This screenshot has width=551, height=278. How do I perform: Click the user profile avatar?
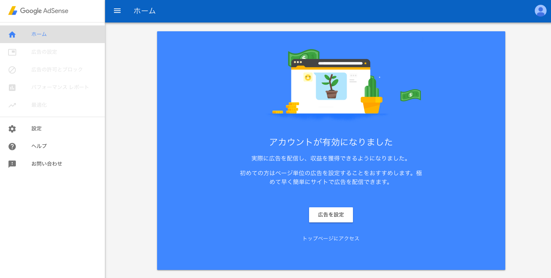click(540, 11)
